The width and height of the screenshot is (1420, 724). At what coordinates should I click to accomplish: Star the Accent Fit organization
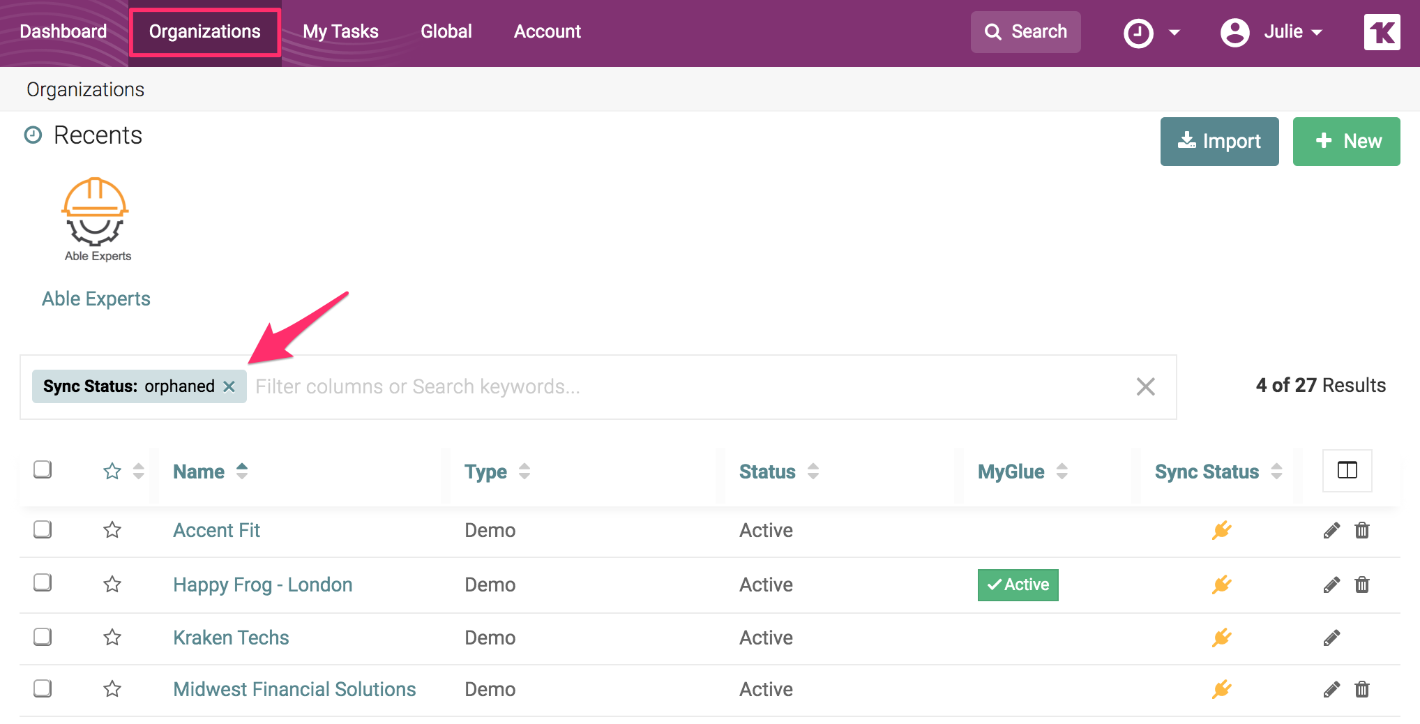(x=112, y=530)
